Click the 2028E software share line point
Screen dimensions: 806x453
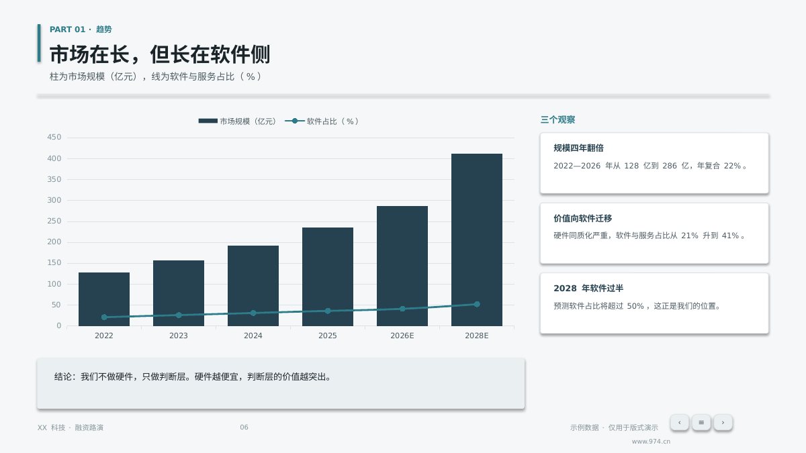477,304
